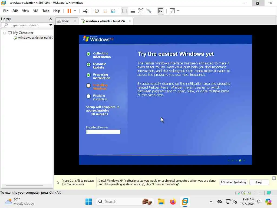Open the Copilot preview taskbar icon

point(268,201)
